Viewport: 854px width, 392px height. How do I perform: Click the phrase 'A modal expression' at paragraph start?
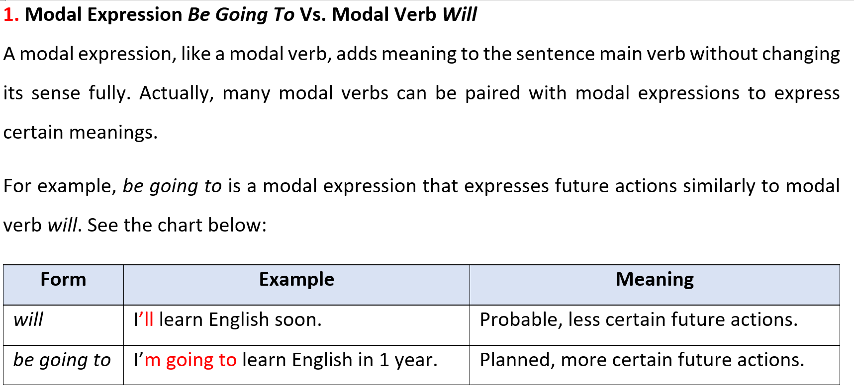(x=90, y=54)
